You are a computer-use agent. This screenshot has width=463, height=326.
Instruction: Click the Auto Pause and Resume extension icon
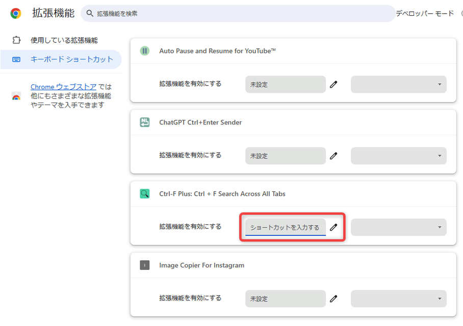145,51
